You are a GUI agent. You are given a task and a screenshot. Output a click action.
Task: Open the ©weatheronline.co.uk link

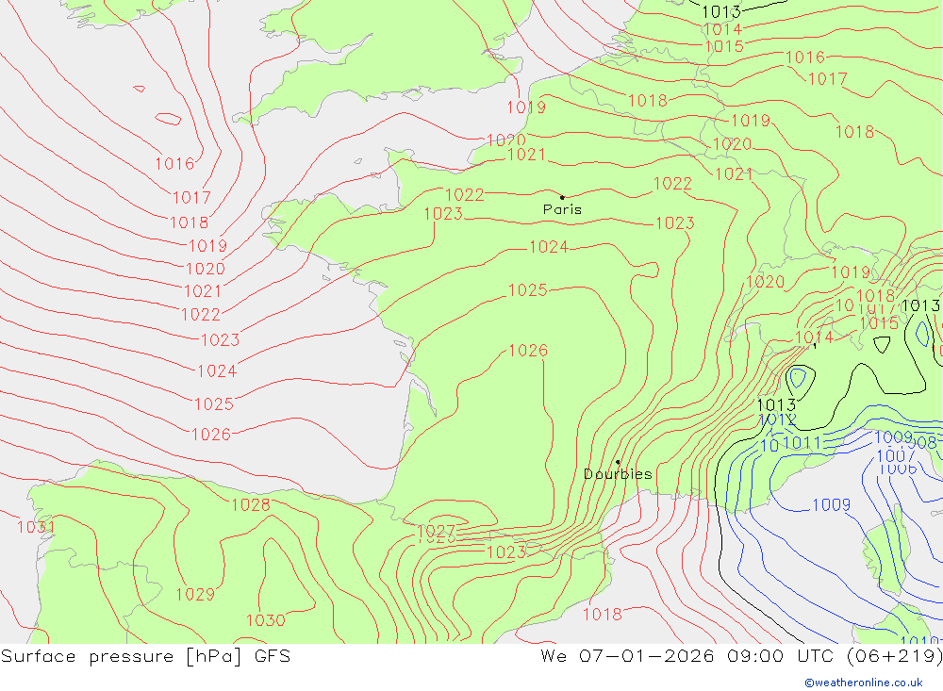pos(864,683)
